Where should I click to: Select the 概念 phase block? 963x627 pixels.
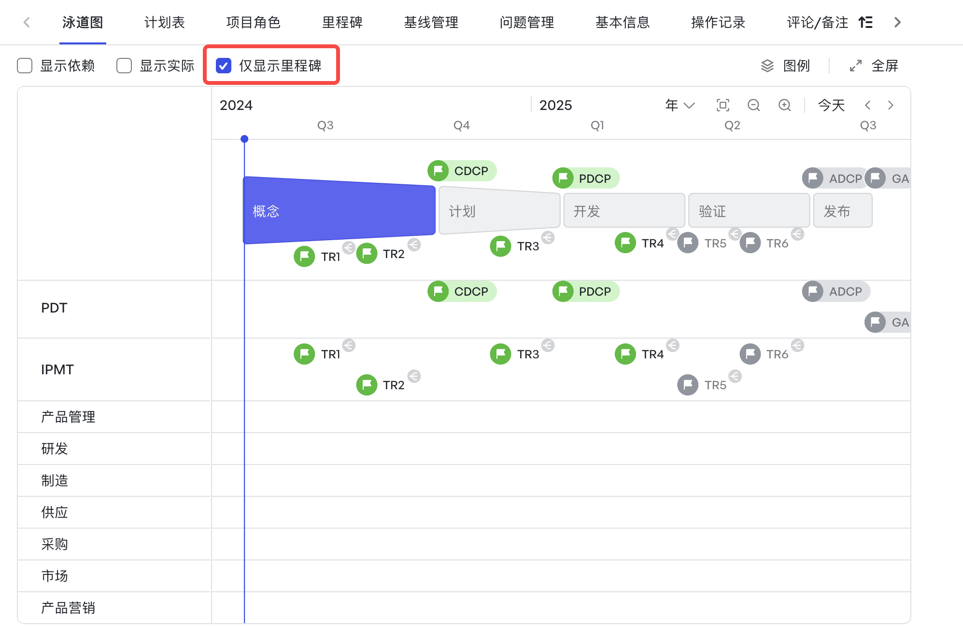pyautogui.click(x=339, y=210)
